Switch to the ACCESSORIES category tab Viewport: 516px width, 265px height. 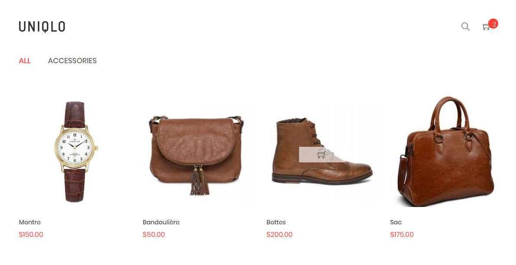point(73,61)
